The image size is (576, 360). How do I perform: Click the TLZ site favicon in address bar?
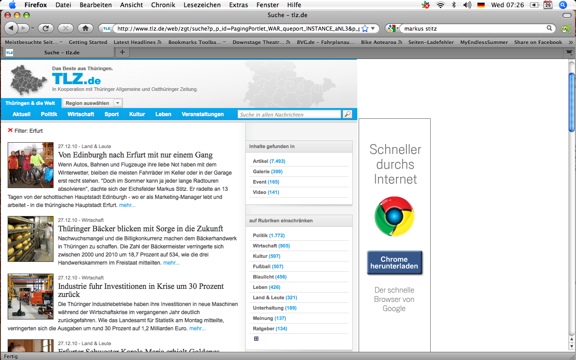pos(106,28)
